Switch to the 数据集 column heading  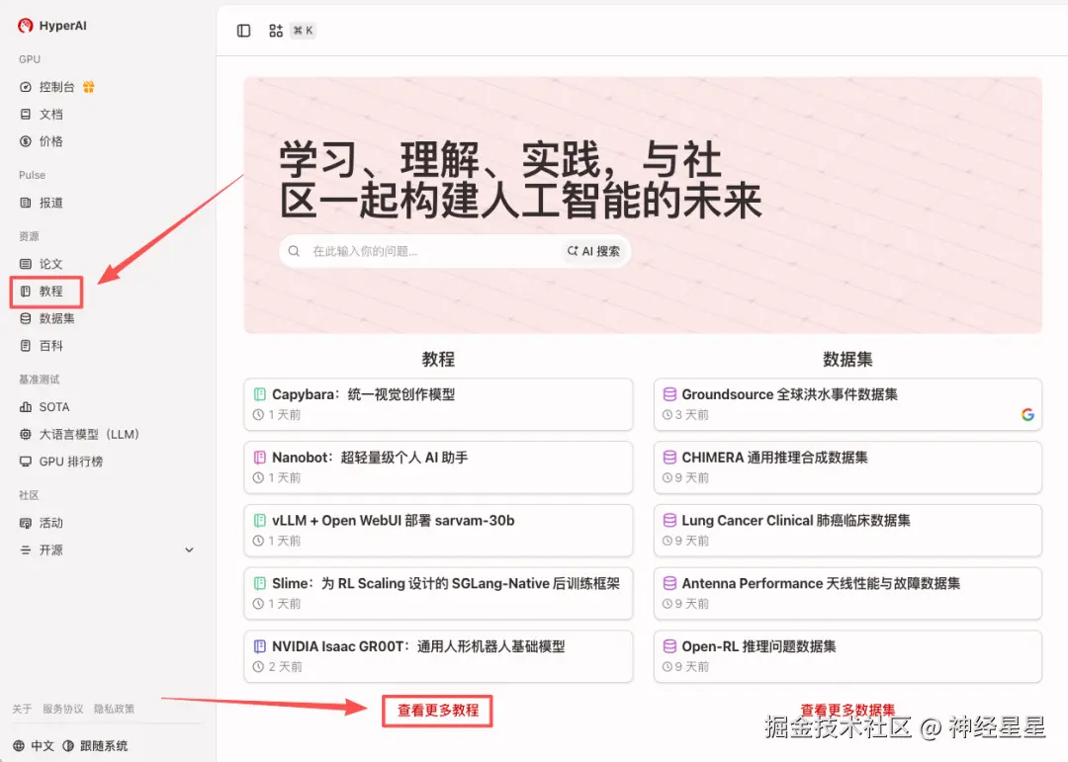pyautogui.click(x=847, y=359)
